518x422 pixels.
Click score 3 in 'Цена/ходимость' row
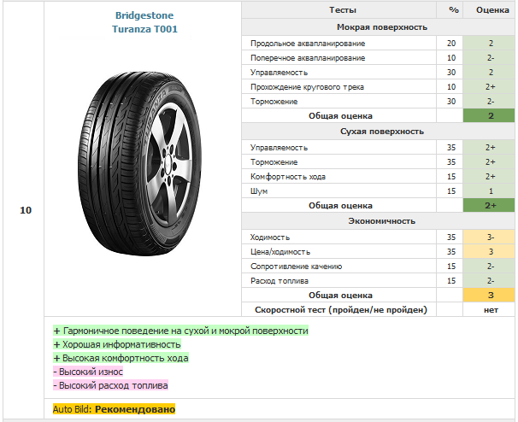(x=489, y=252)
